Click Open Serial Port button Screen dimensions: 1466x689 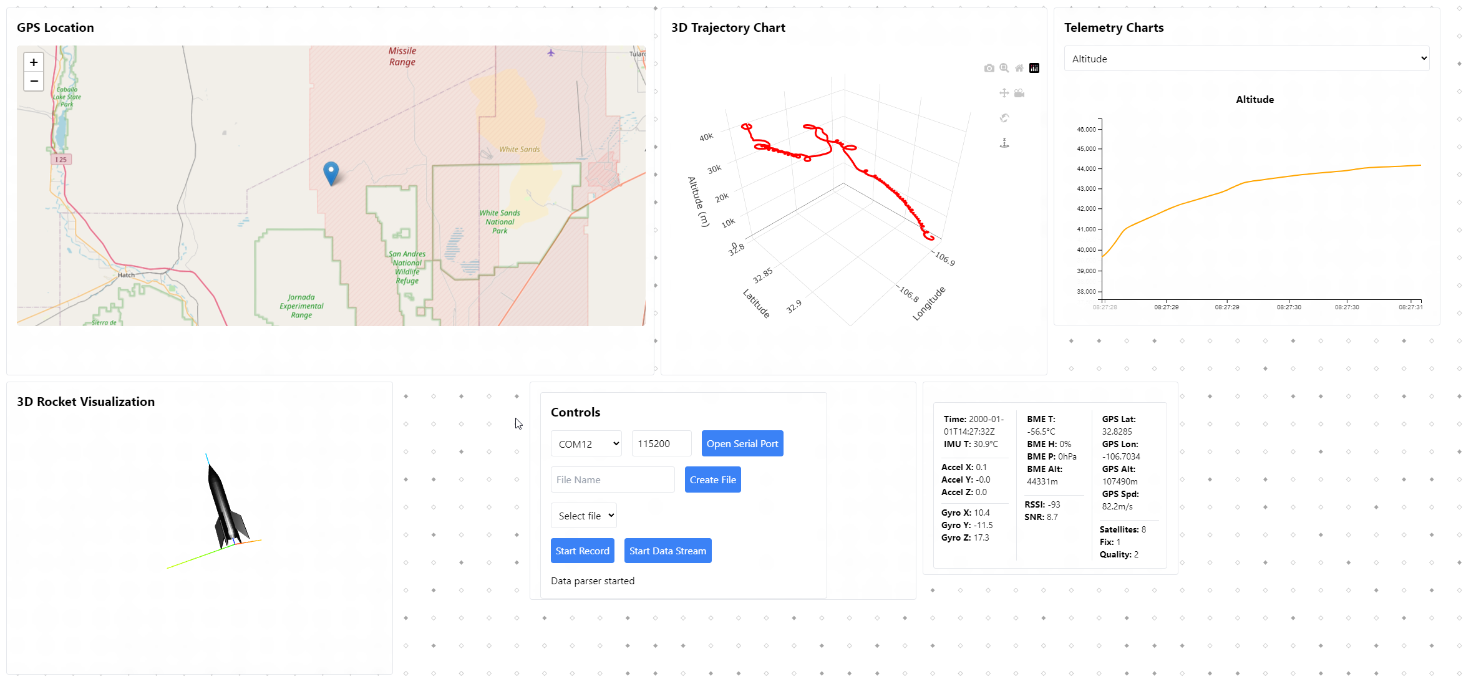[742, 443]
